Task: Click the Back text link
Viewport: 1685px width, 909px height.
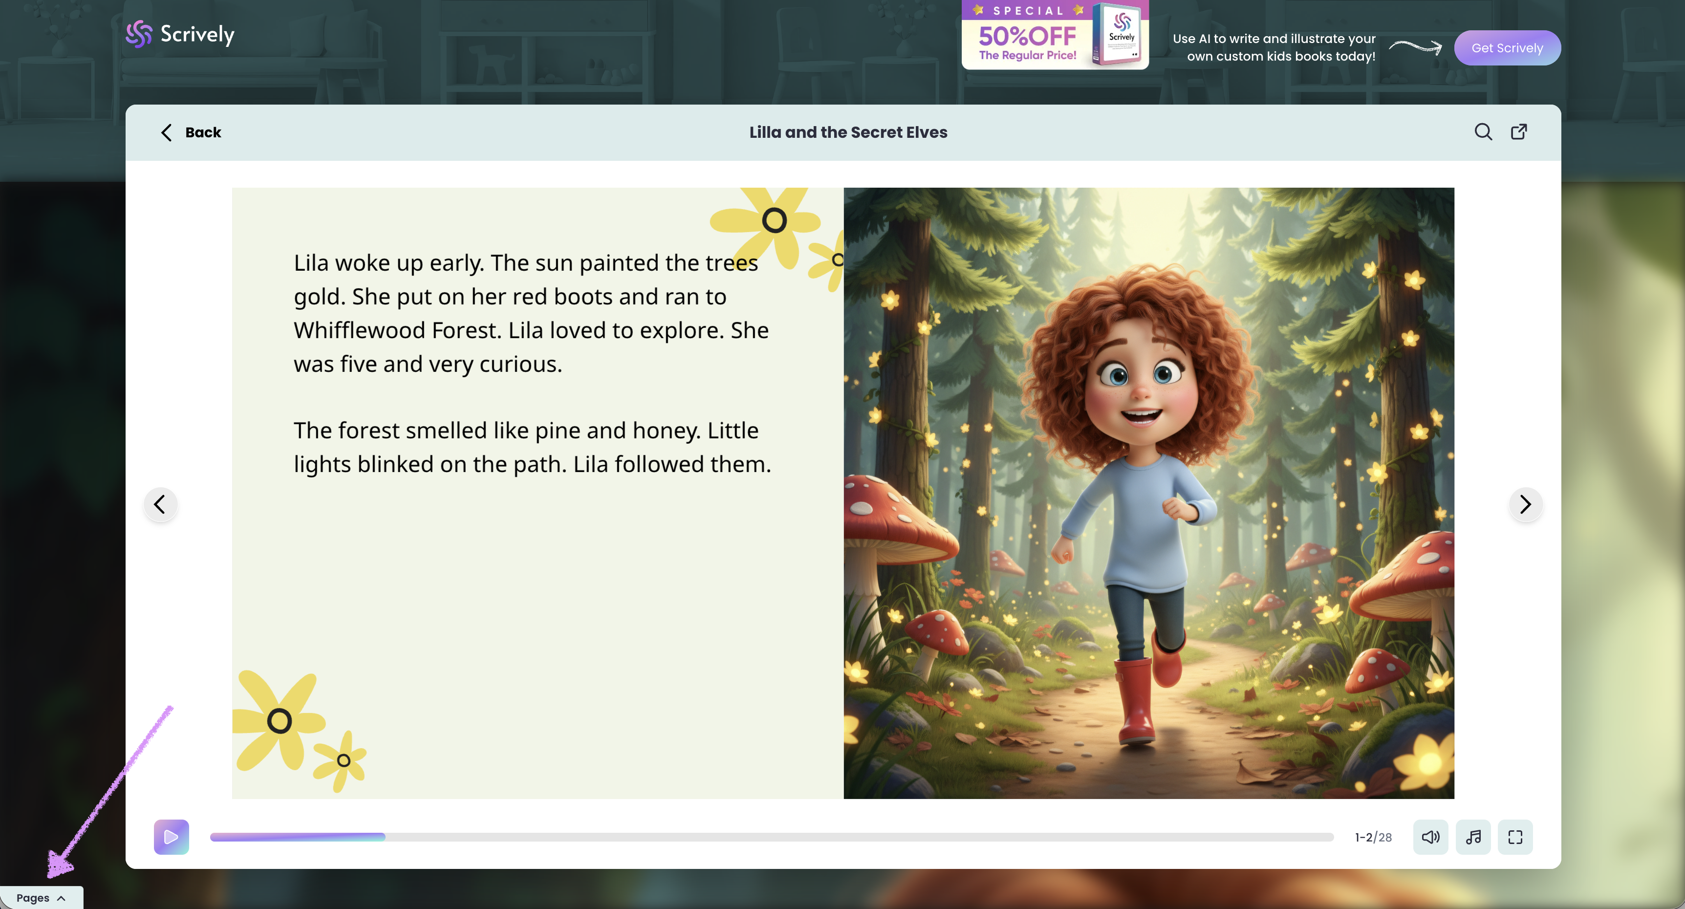Action: pos(203,133)
